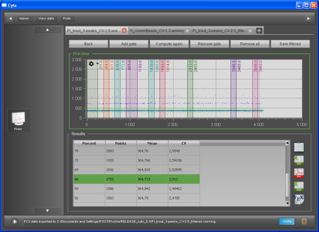Click the 100% progress indicator
This screenshot has width=319, height=232.
click(287, 221)
